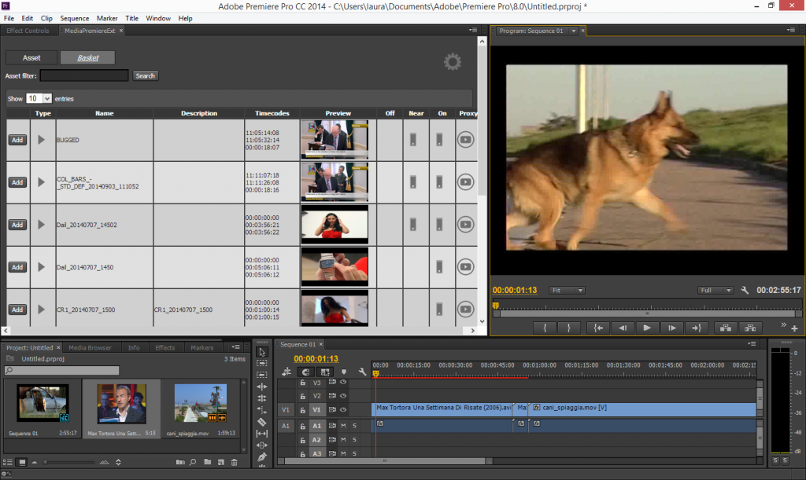Select the Pen tool
Screen dimensions: 806x480
(261, 457)
